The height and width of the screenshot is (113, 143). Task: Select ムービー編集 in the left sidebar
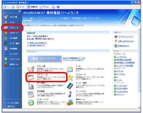(11, 43)
